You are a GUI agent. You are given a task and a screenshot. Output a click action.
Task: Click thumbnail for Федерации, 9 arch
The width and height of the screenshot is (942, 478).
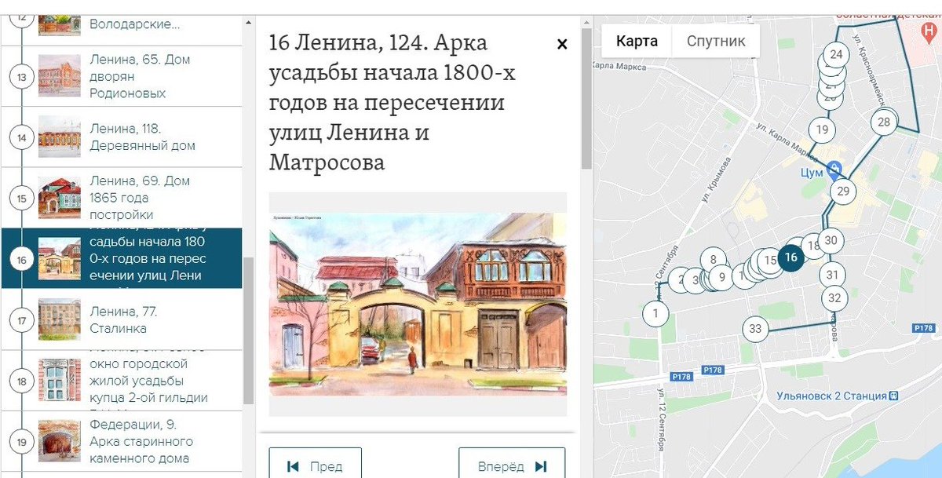pos(60,441)
